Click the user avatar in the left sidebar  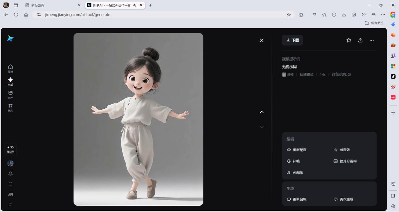(x=10, y=163)
